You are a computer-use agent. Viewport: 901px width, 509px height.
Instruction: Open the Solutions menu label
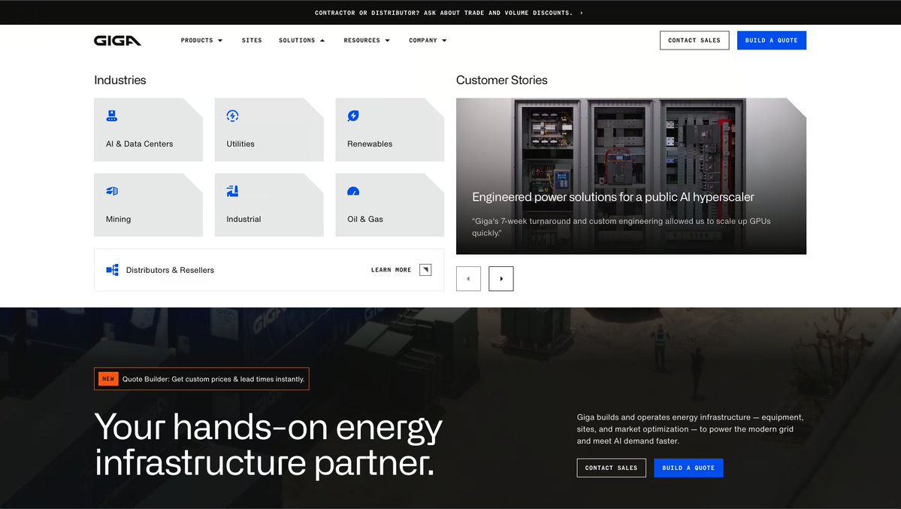point(297,41)
